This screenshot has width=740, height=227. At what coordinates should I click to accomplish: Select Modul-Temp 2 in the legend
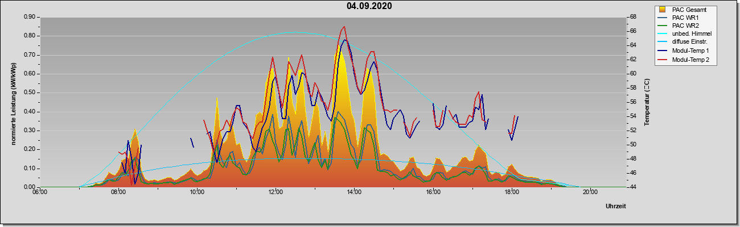pyautogui.click(x=688, y=60)
